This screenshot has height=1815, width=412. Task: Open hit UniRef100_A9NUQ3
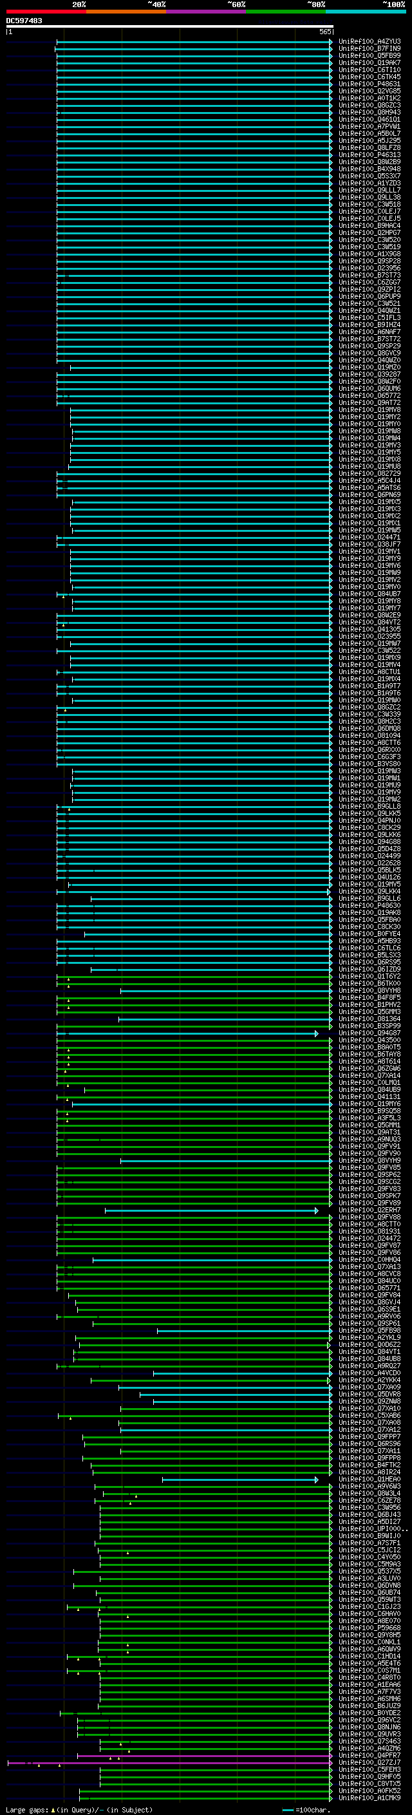(x=370, y=1140)
